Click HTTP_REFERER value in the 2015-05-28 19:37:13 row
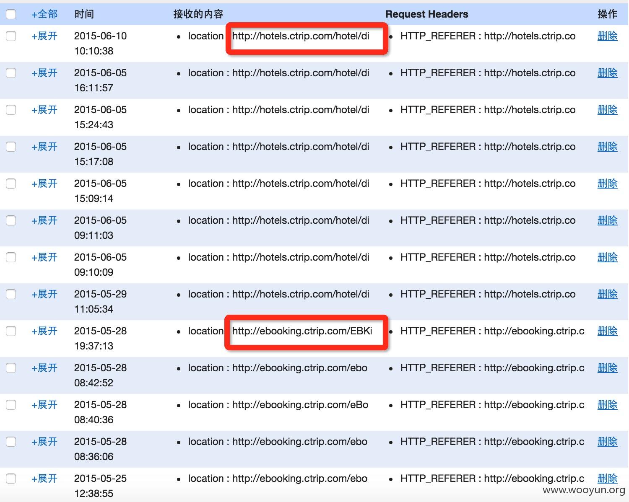 [x=534, y=331]
